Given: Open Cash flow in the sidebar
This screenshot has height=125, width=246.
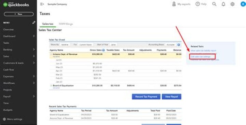Looking at the screenshot, I should tap(9, 70).
